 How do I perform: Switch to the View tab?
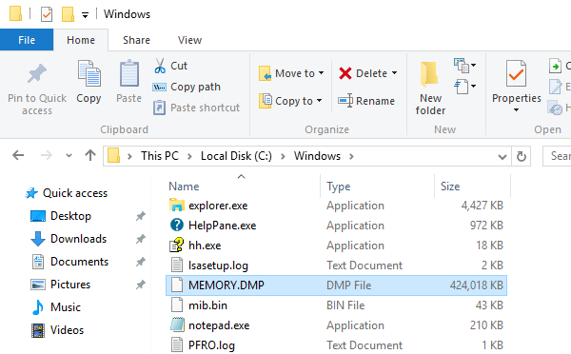189,40
